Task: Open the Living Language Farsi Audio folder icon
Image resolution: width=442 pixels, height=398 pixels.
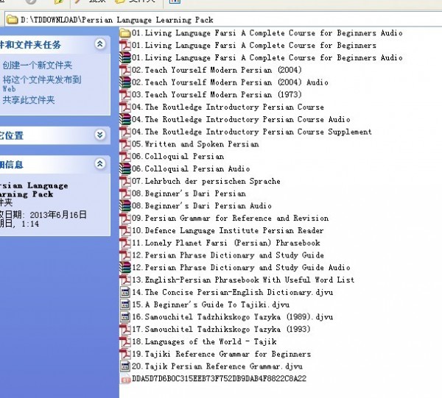Action: click(x=125, y=33)
